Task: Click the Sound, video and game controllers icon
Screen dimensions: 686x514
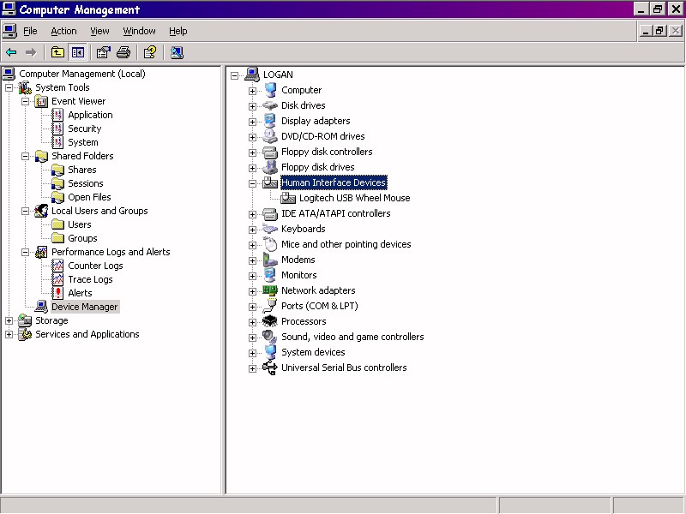Action: click(270, 337)
